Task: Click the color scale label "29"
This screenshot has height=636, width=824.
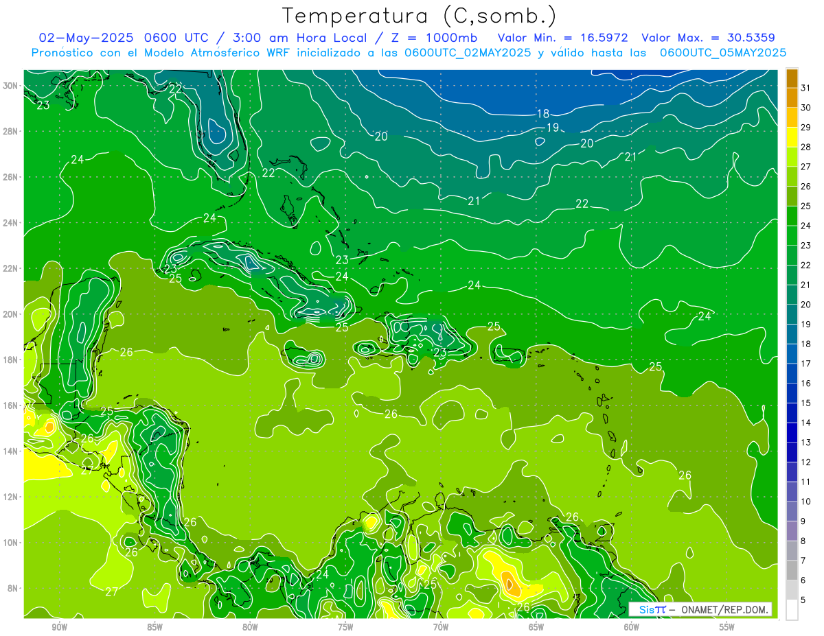Action: click(x=806, y=127)
